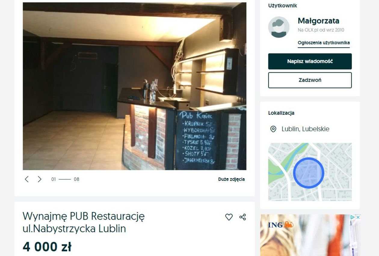Image resolution: width=379 pixels, height=256 pixels.
Task: Click the Zadzwoń call button
Action: pyautogui.click(x=310, y=80)
